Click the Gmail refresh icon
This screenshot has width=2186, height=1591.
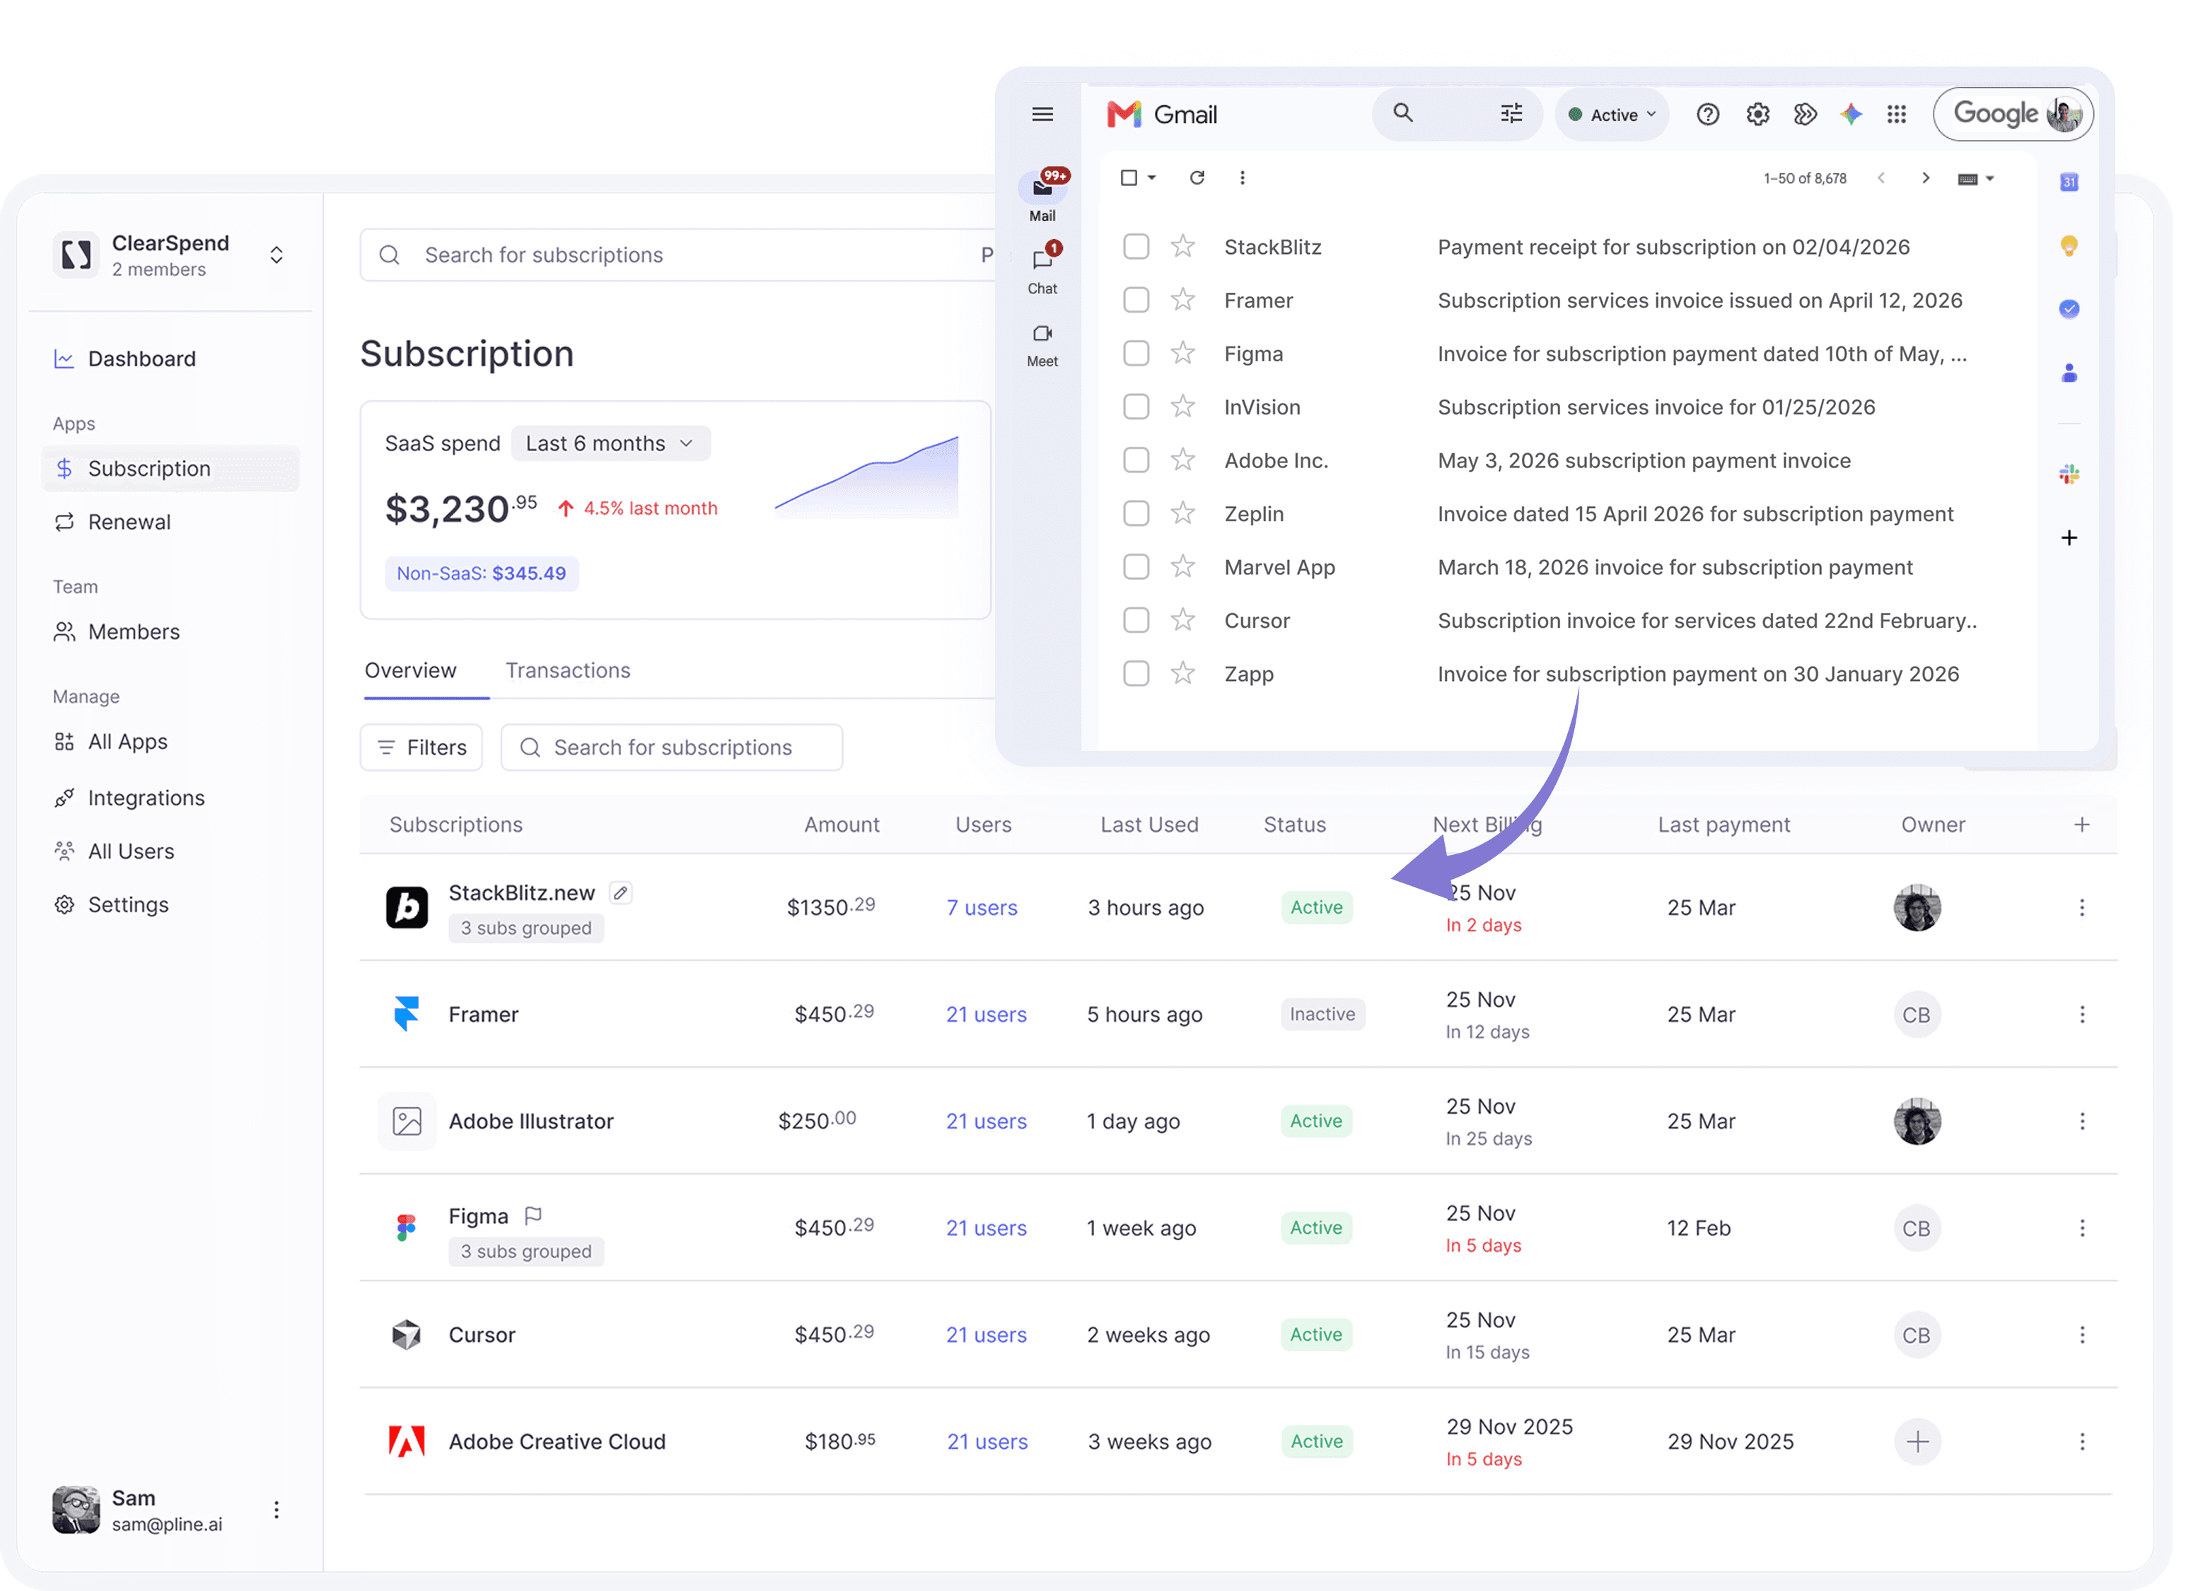coord(1196,177)
